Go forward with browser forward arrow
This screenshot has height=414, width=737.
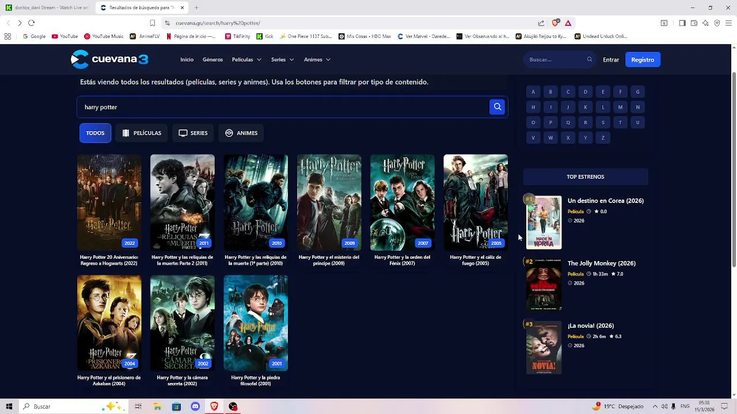tap(20, 23)
